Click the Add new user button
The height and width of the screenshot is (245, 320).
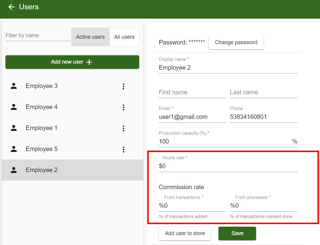tap(72, 62)
